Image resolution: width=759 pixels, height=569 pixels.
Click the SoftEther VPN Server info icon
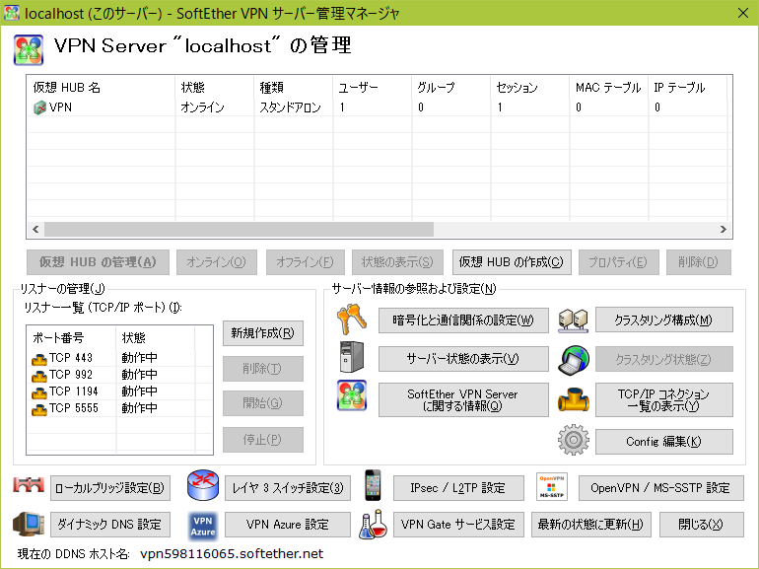click(352, 395)
